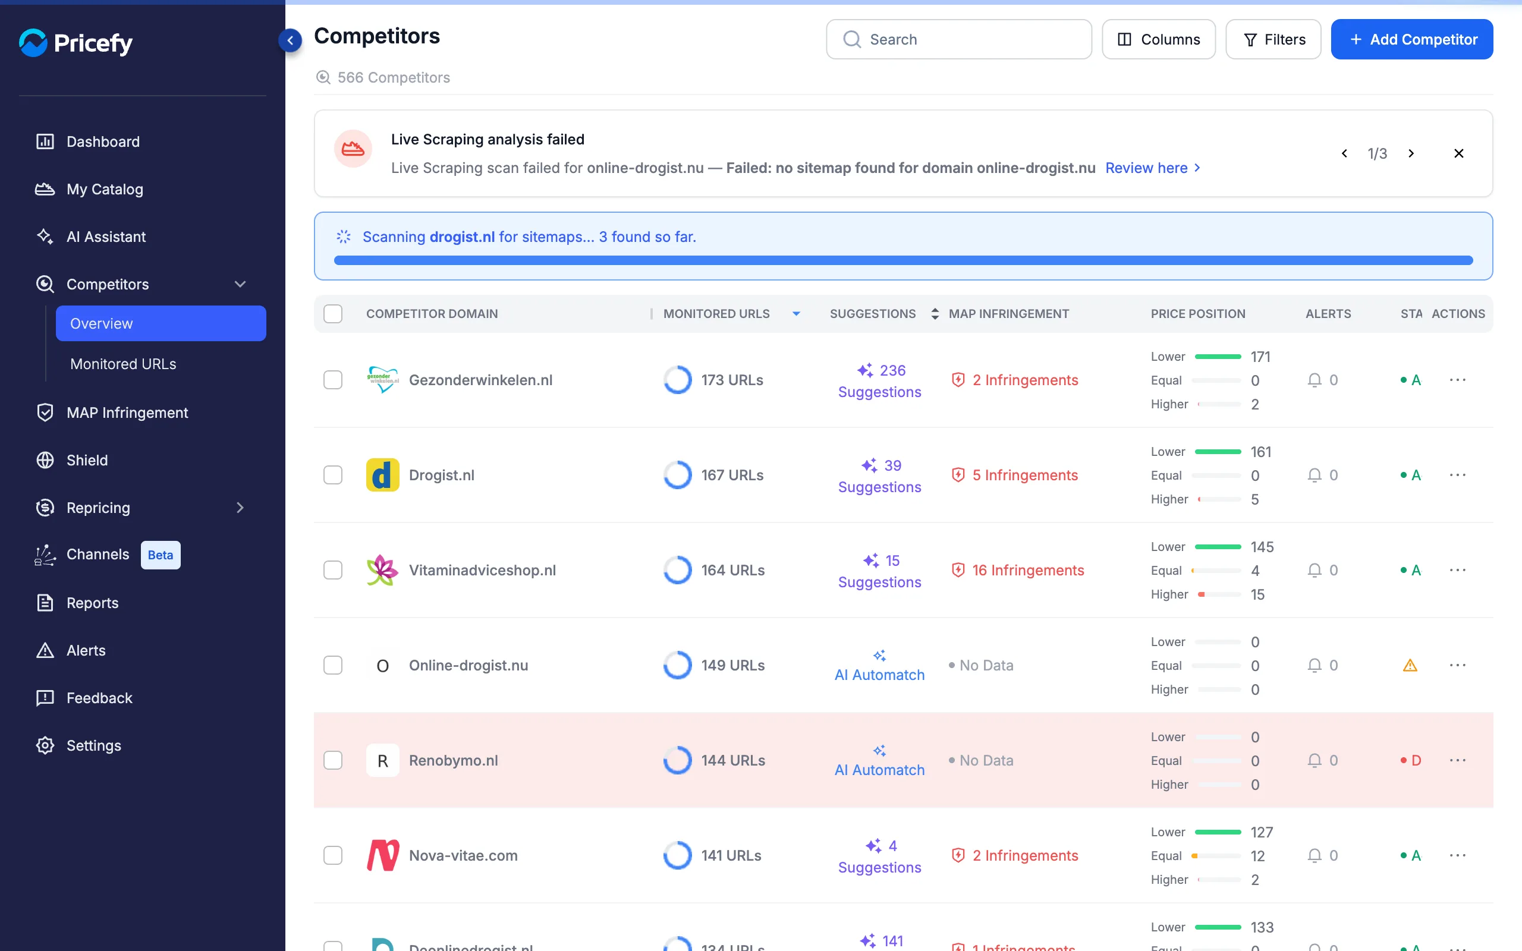Open 39 Suggestions for Drogist.nl

[879, 475]
